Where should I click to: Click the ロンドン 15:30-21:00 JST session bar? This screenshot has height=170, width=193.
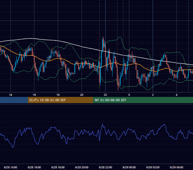[x=60, y=100]
